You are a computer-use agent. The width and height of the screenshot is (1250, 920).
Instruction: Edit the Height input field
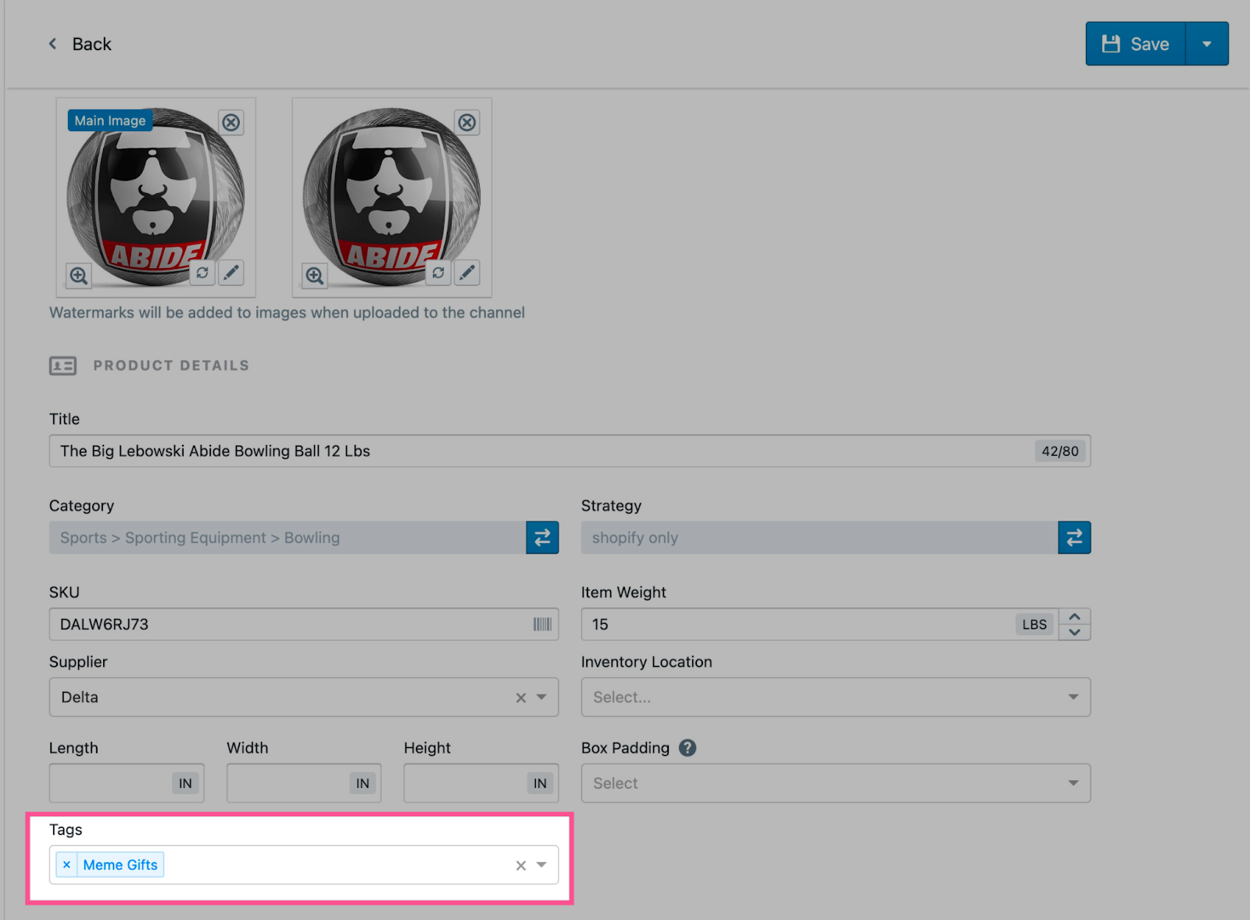[x=481, y=783]
